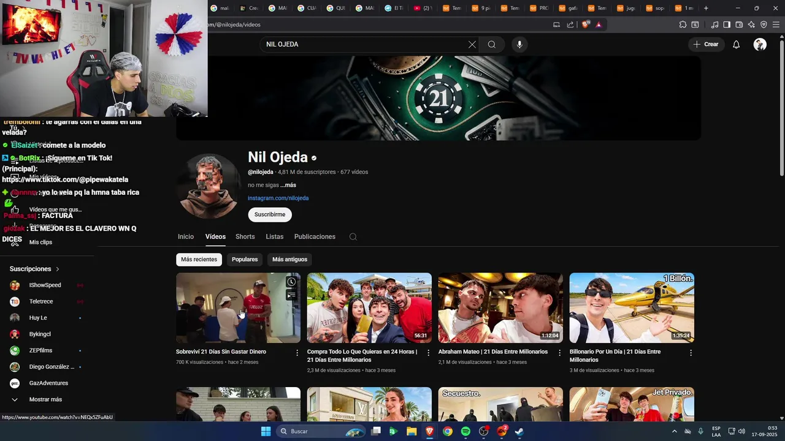Click the YouTube search magnifier button
This screenshot has width=785, height=441.
(492, 44)
